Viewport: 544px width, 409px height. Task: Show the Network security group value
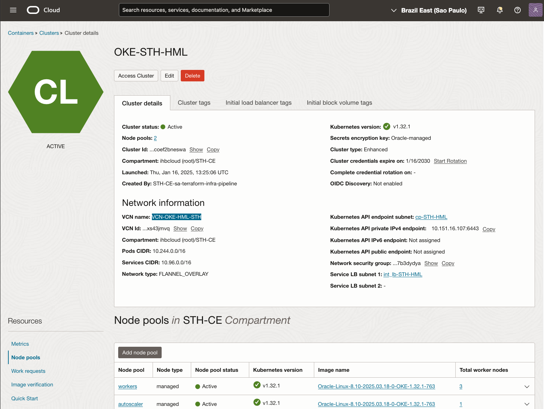431,263
